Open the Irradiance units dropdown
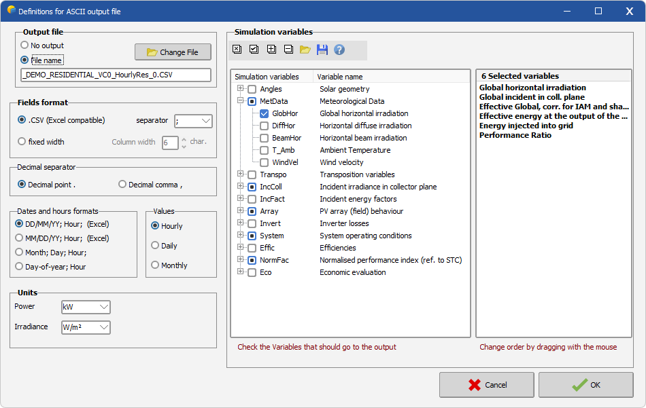 [x=104, y=327]
